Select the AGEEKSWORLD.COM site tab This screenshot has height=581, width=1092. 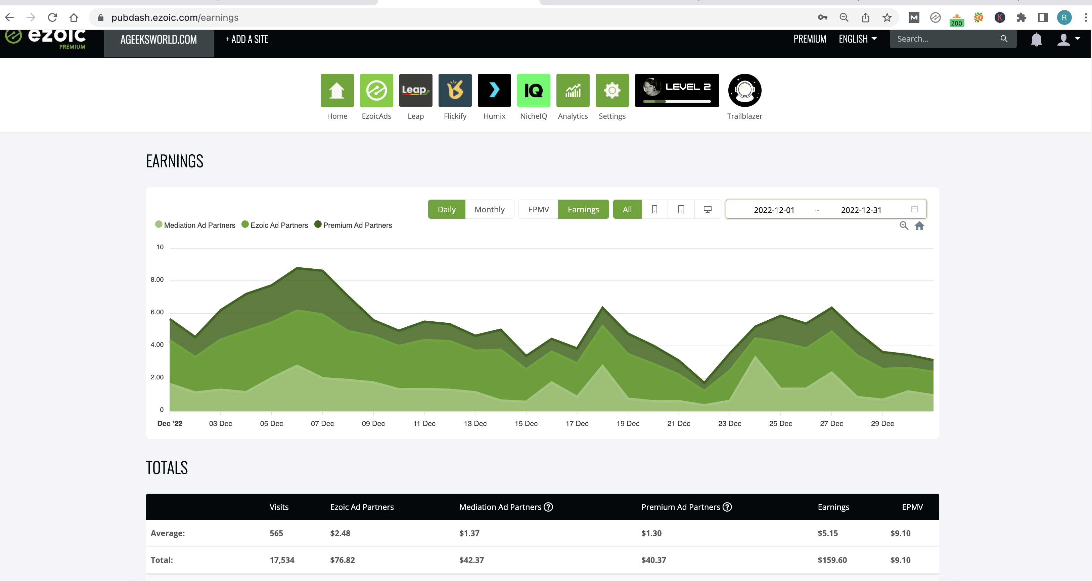point(158,40)
